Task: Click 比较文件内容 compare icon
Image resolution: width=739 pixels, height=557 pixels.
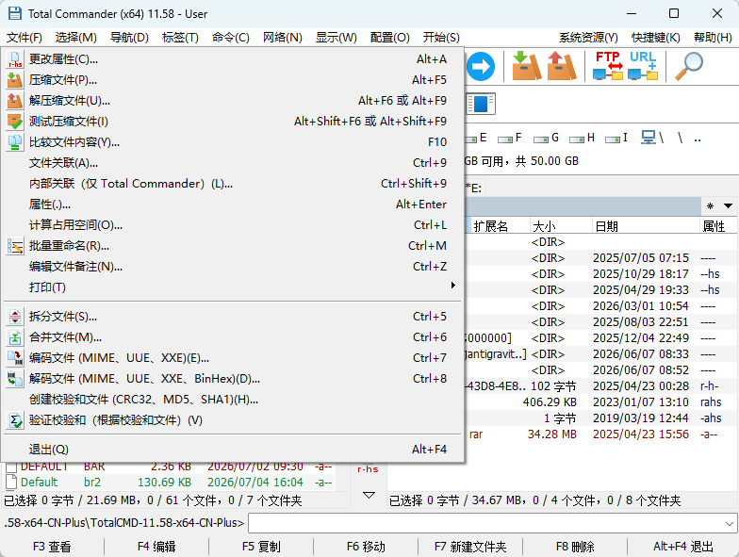Action: point(15,142)
